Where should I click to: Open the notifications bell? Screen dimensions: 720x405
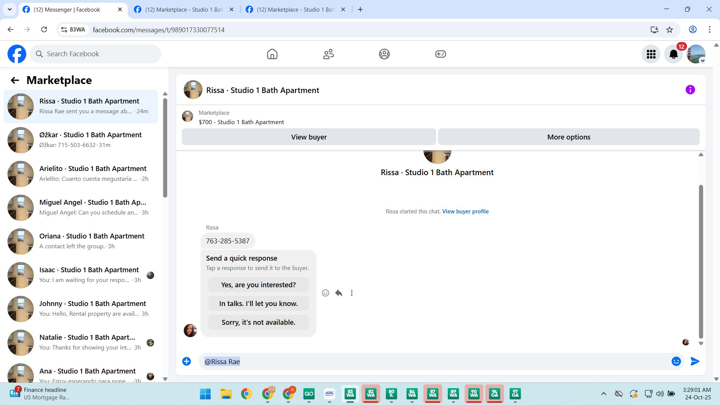point(673,54)
